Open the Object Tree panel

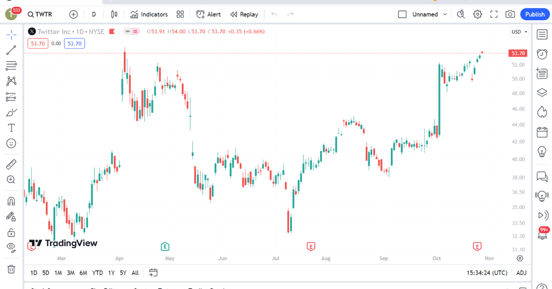pyautogui.click(x=541, y=92)
